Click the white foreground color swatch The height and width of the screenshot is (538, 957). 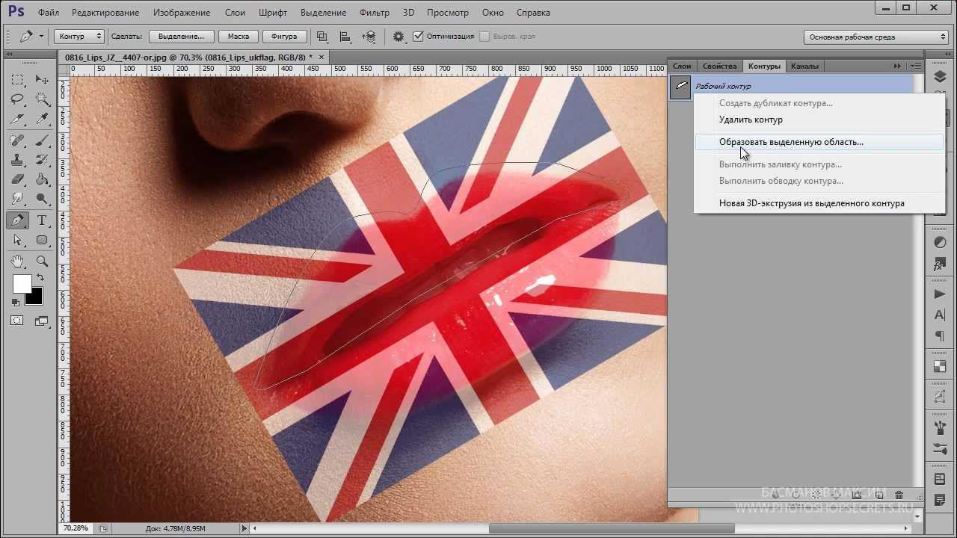click(21, 283)
